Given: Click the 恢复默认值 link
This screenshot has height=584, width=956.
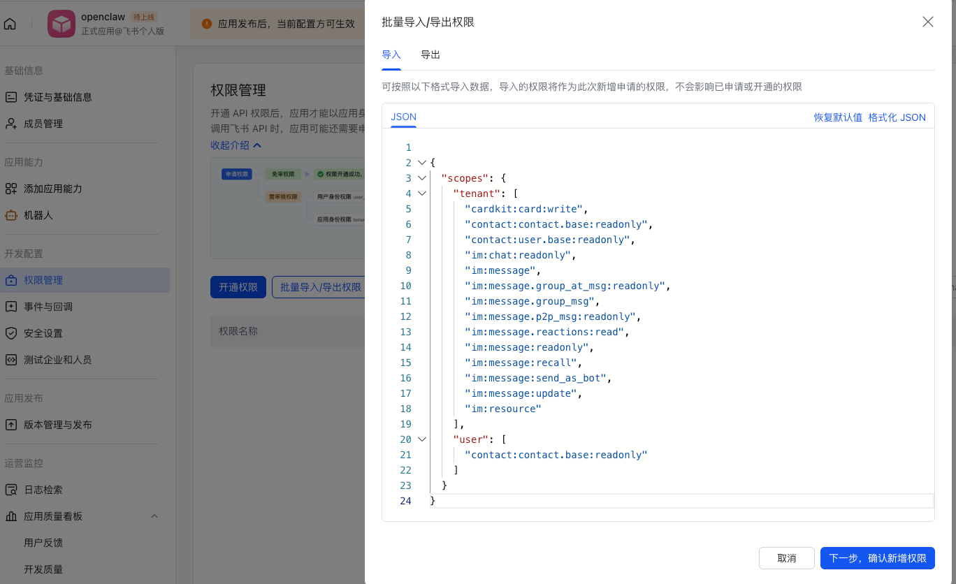Looking at the screenshot, I should click(838, 117).
